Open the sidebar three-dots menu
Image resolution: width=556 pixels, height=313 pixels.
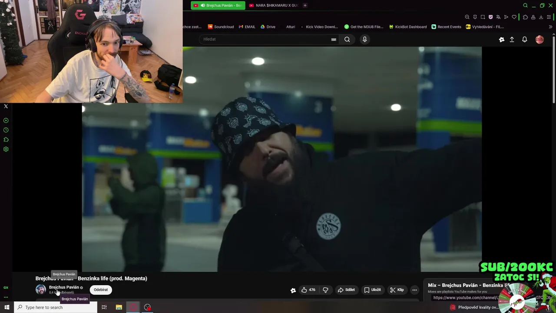6,297
